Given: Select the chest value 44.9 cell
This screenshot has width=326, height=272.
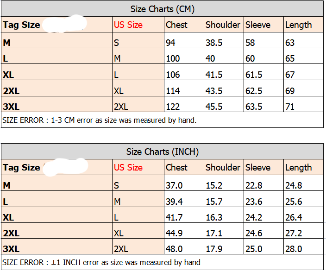Looking at the screenshot, I should 174,233.
